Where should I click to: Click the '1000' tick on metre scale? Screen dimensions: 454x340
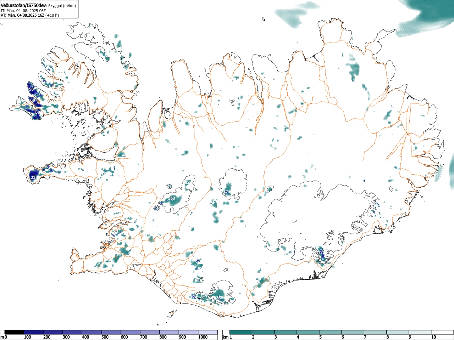[x=203, y=337]
